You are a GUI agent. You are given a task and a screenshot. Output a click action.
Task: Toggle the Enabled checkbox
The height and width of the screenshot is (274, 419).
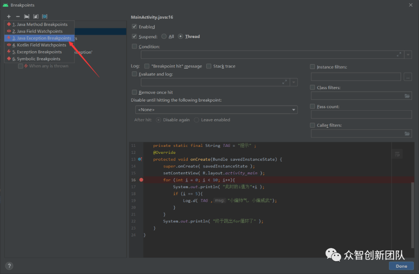click(134, 26)
